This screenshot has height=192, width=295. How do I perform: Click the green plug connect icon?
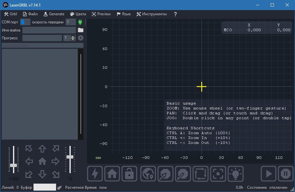click(x=80, y=22)
